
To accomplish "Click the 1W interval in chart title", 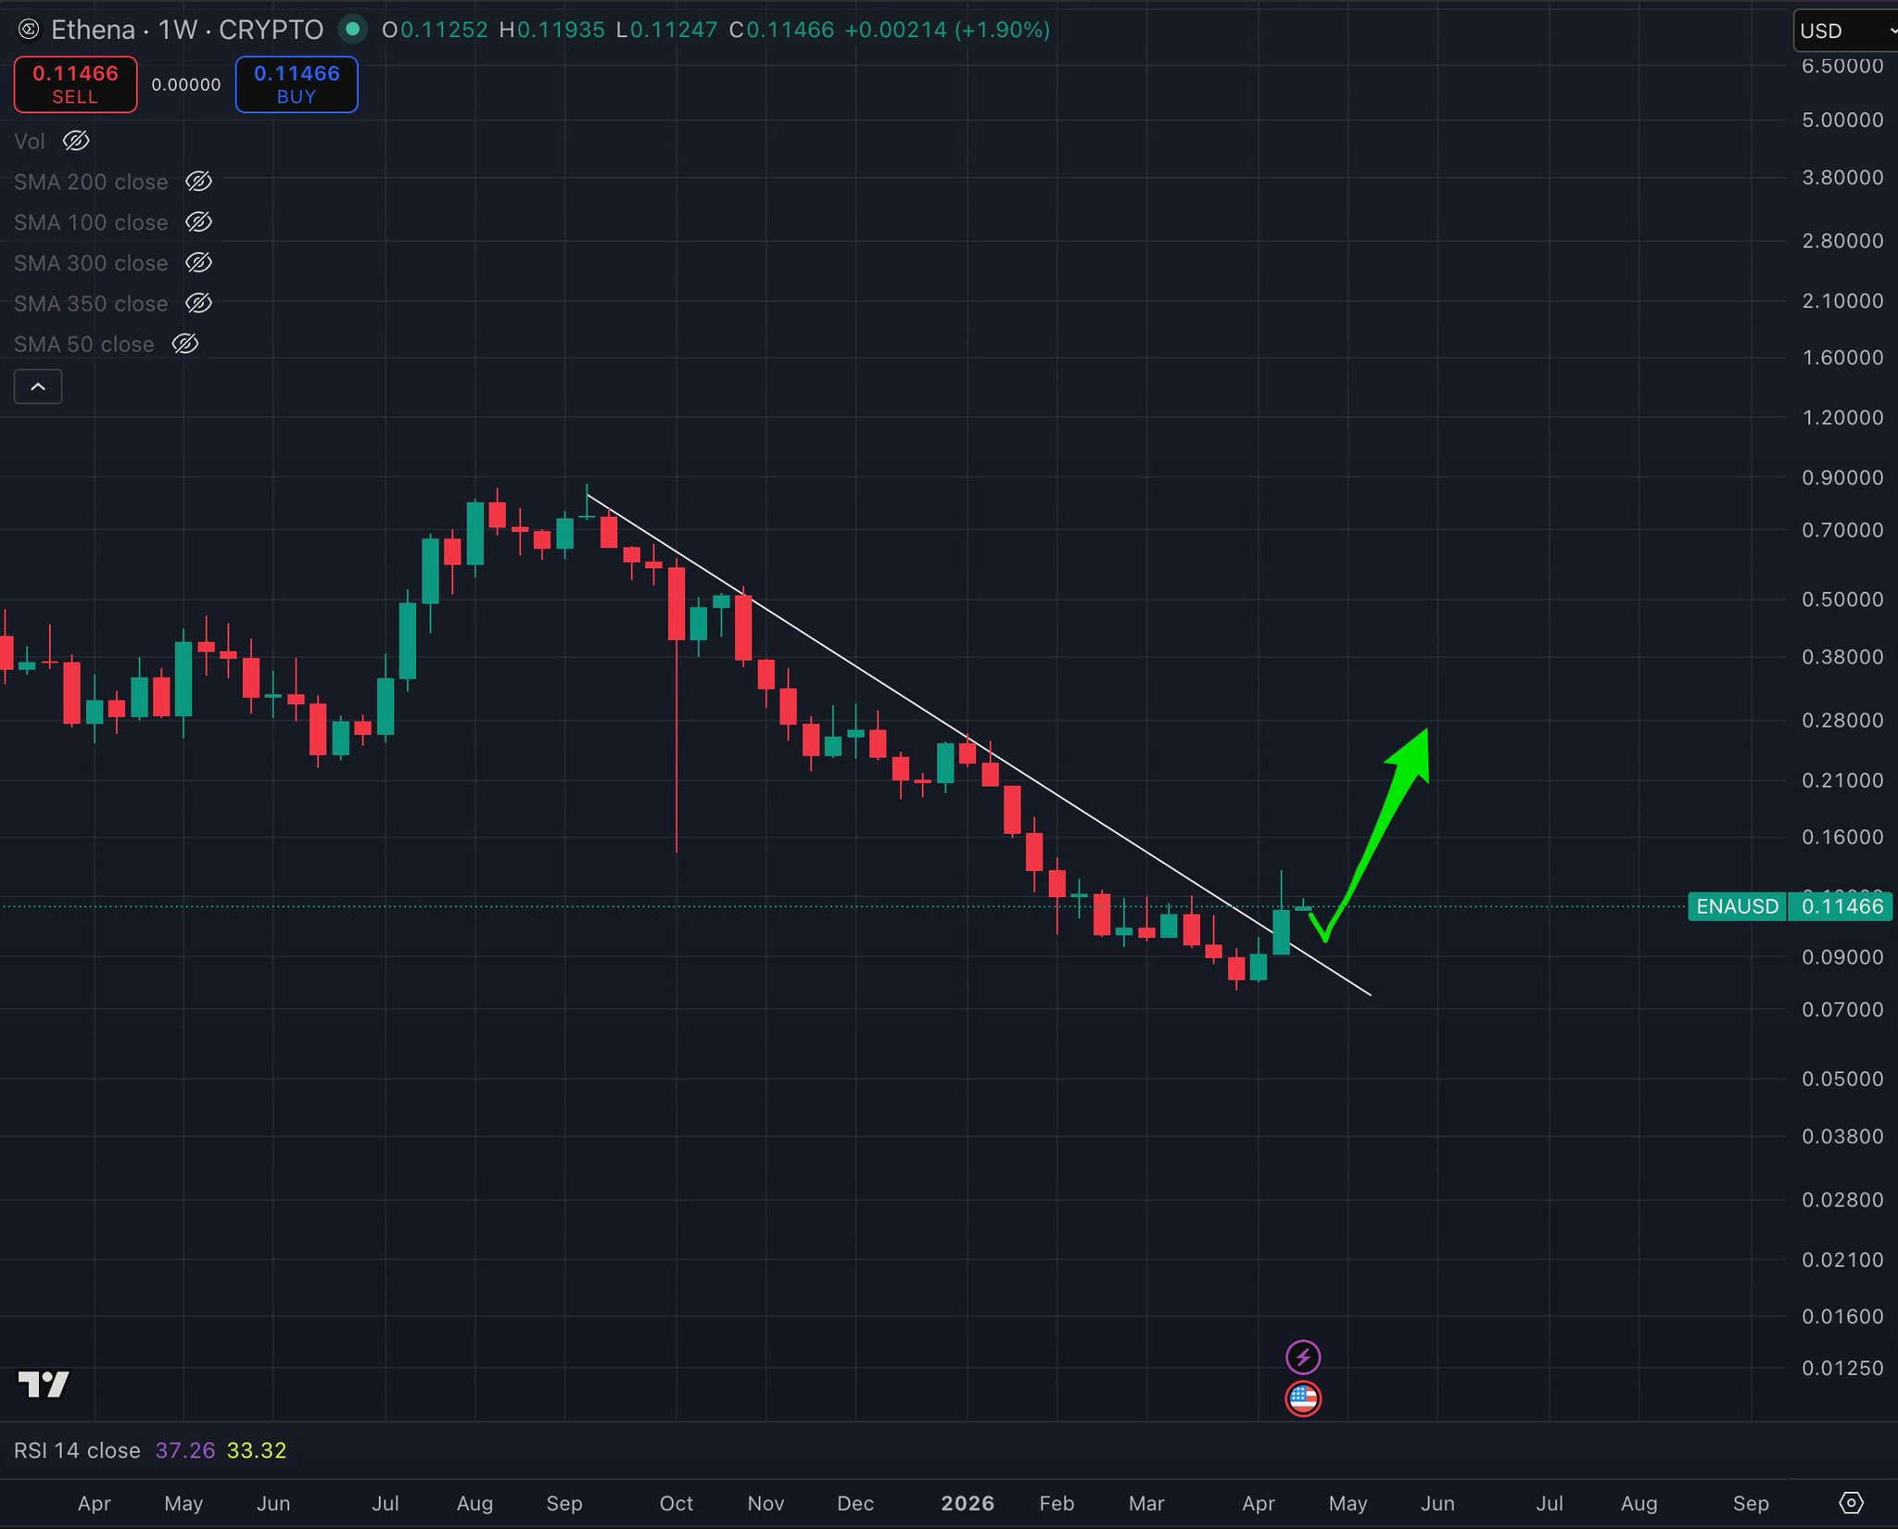I will pyautogui.click(x=177, y=31).
